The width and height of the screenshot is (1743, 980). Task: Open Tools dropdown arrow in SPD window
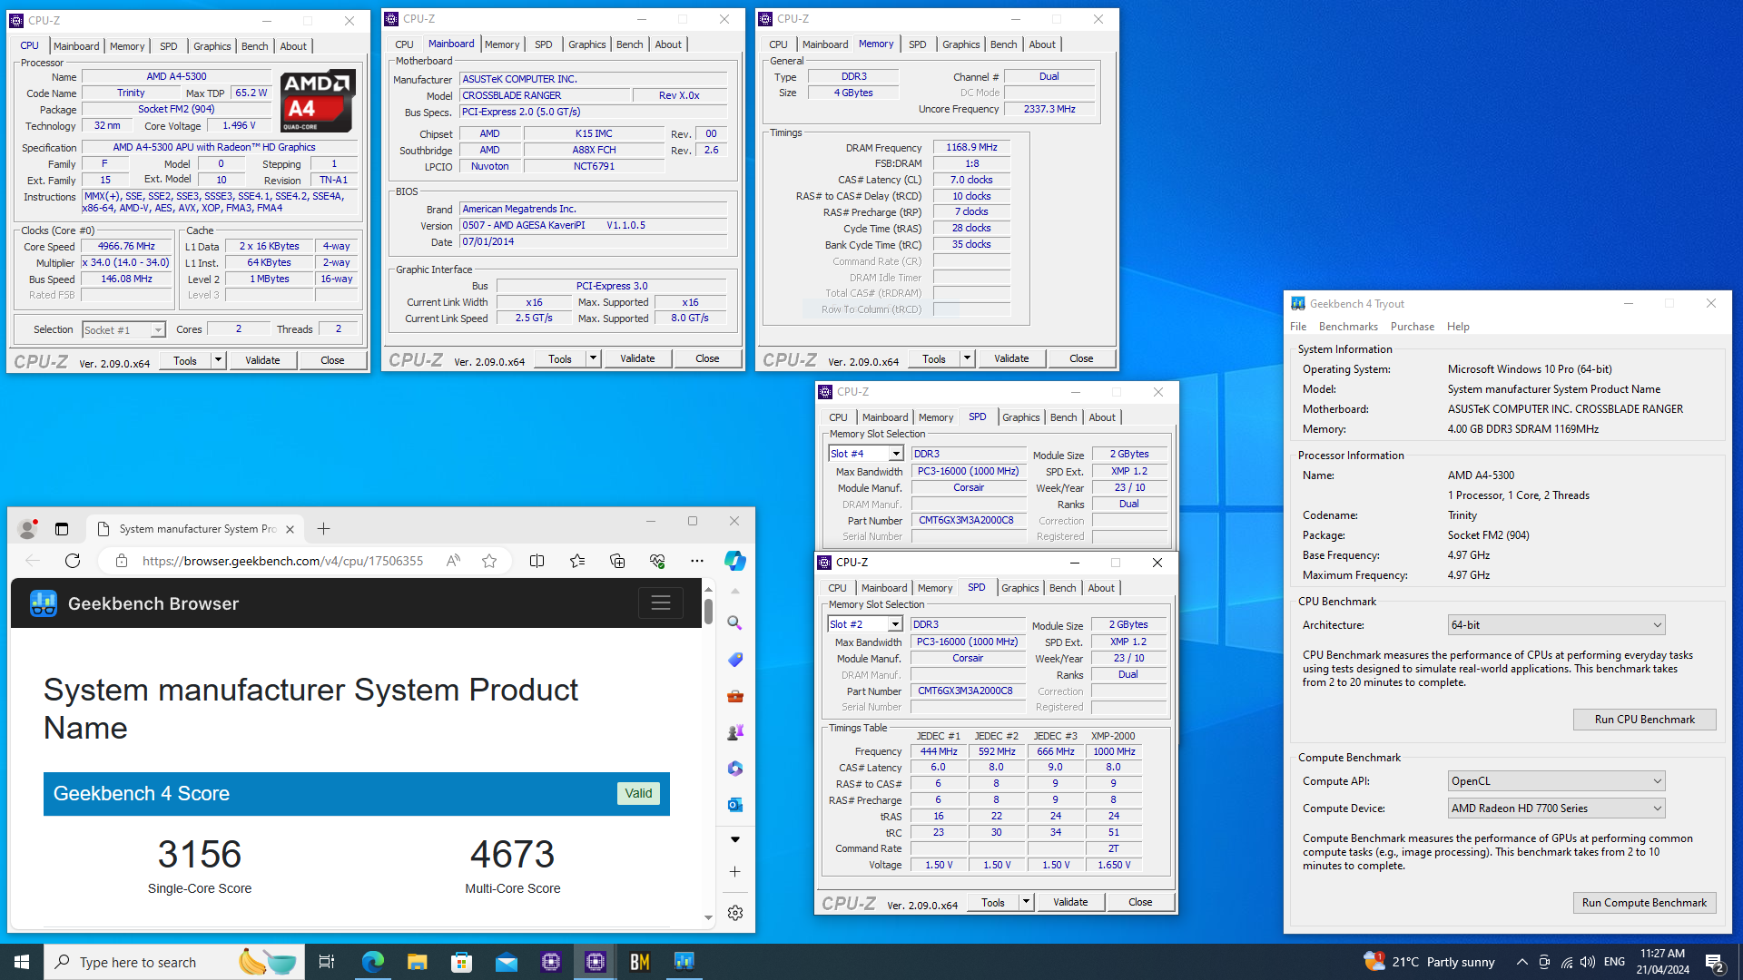(1026, 902)
